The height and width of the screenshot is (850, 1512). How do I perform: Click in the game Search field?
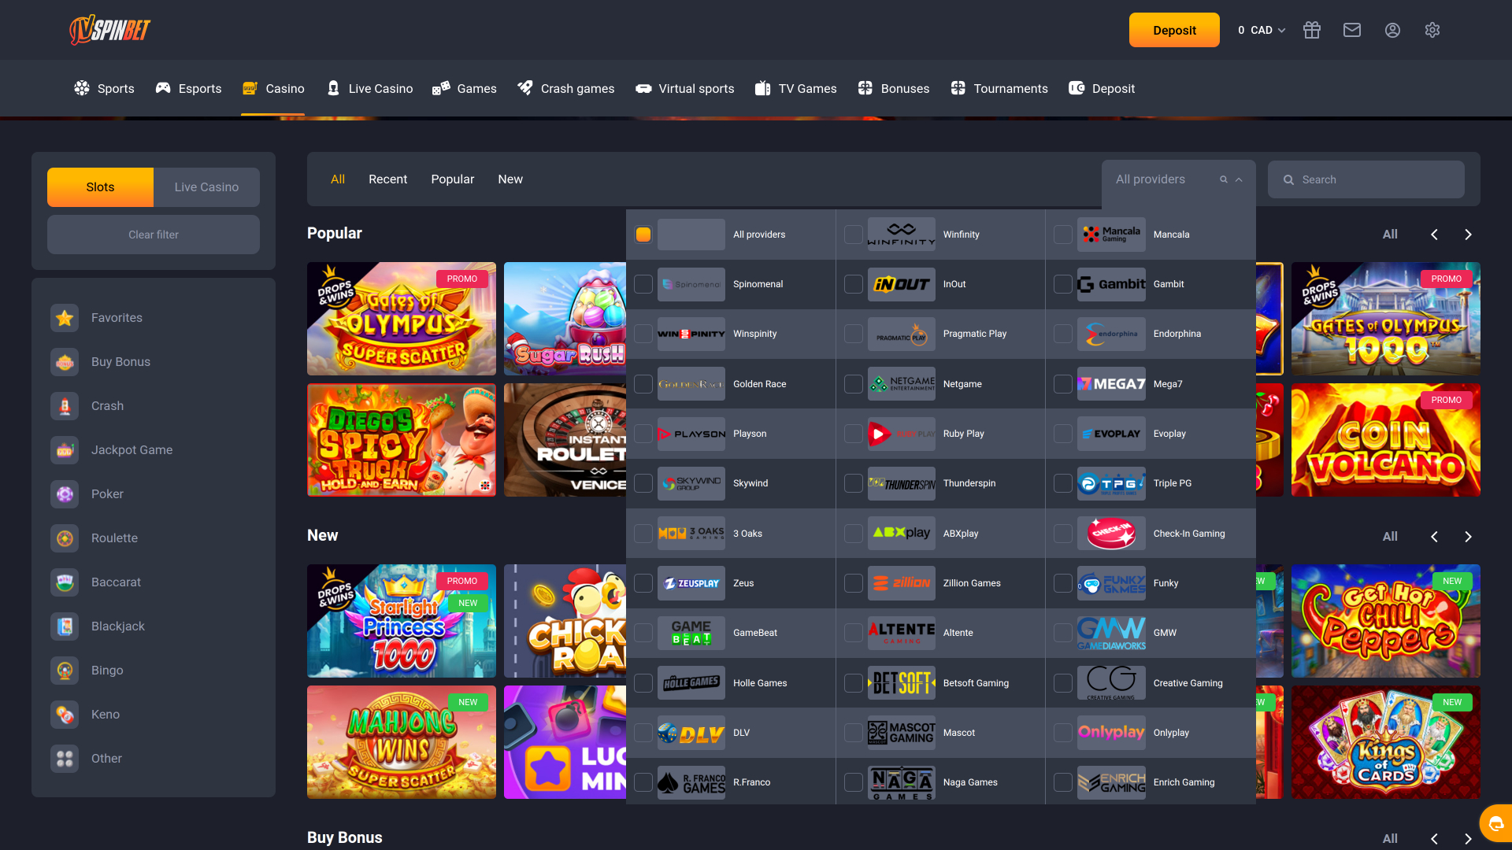click(1366, 179)
